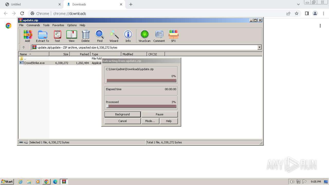Close the Downloads tab
The width and height of the screenshot is (329, 185).
(x=121, y=4)
